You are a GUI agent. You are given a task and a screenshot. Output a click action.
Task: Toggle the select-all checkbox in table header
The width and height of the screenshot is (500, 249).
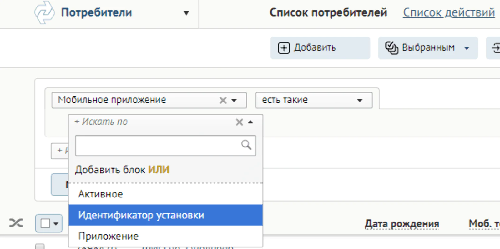(x=45, y=223)
